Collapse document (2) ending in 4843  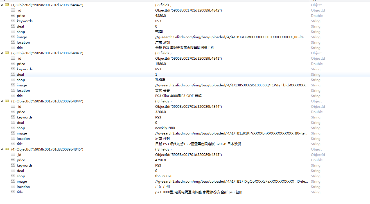pyautogui.click(x=2, y=53)
